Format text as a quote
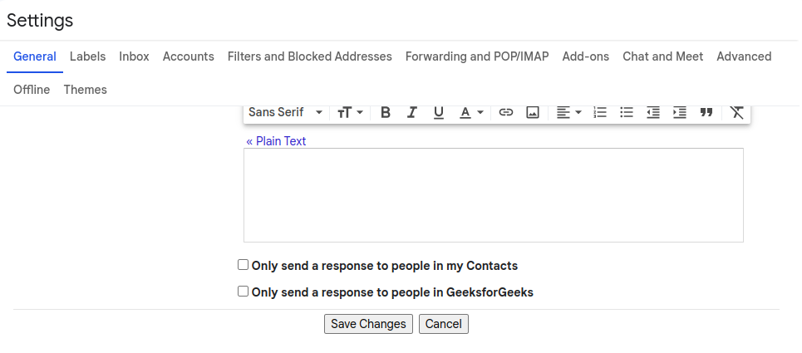 [x=706, y=113]
